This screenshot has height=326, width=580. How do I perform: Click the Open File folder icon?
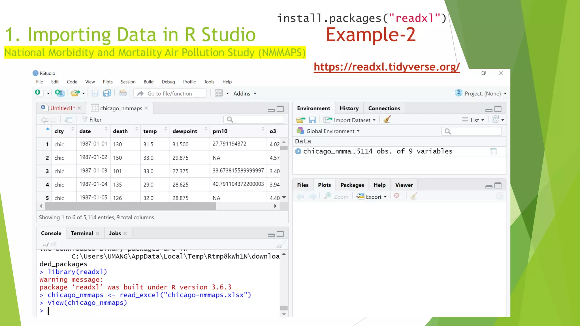[75, 93]
